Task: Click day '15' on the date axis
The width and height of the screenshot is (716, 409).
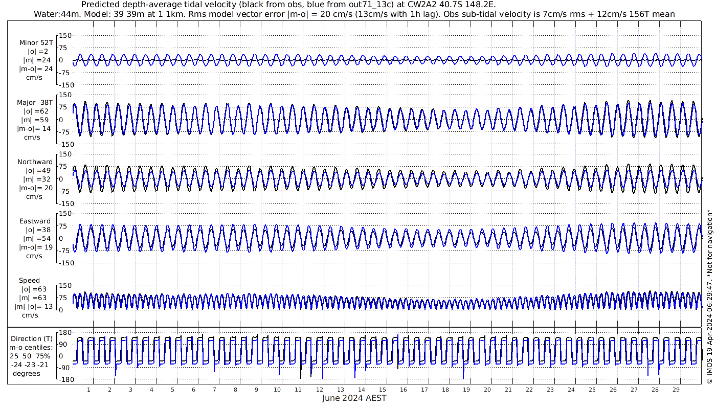Action: 382,390
